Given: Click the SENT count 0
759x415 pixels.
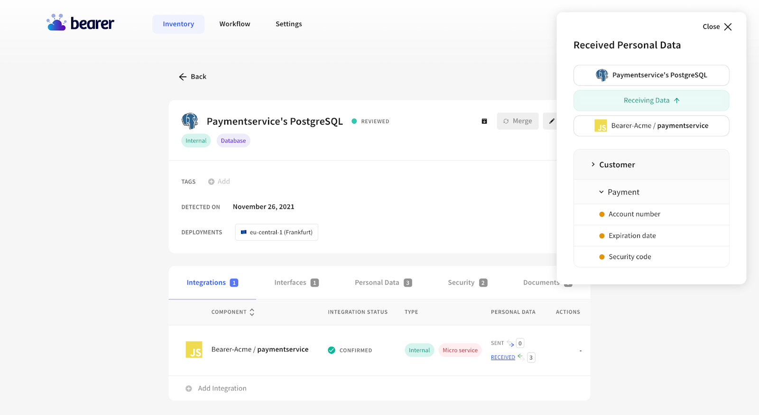Looking at the screenshot, I should 520,343.
